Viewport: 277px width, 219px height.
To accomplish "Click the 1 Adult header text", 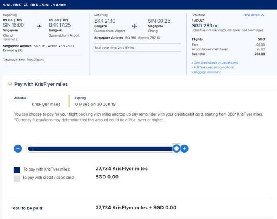I will (59, 5).
